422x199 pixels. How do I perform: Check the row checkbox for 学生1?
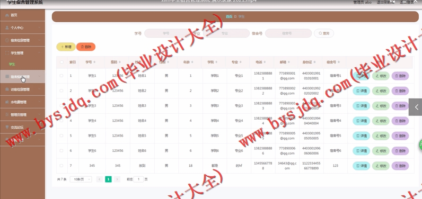pos(61,76)
